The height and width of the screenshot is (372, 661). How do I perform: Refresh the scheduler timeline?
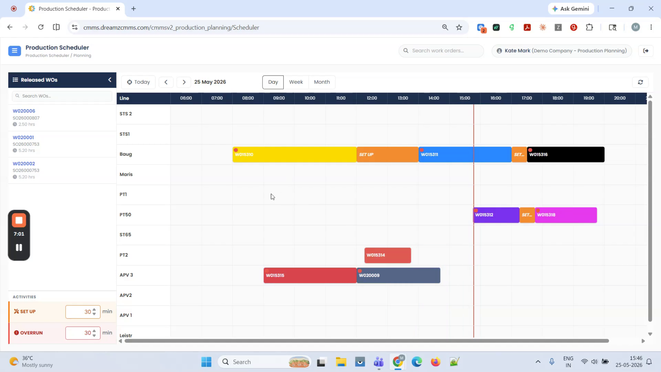pyautogui.click(x=640, y=82)
